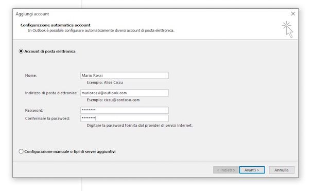Click the Digitare la password fornita hint text

pos(139,126)
